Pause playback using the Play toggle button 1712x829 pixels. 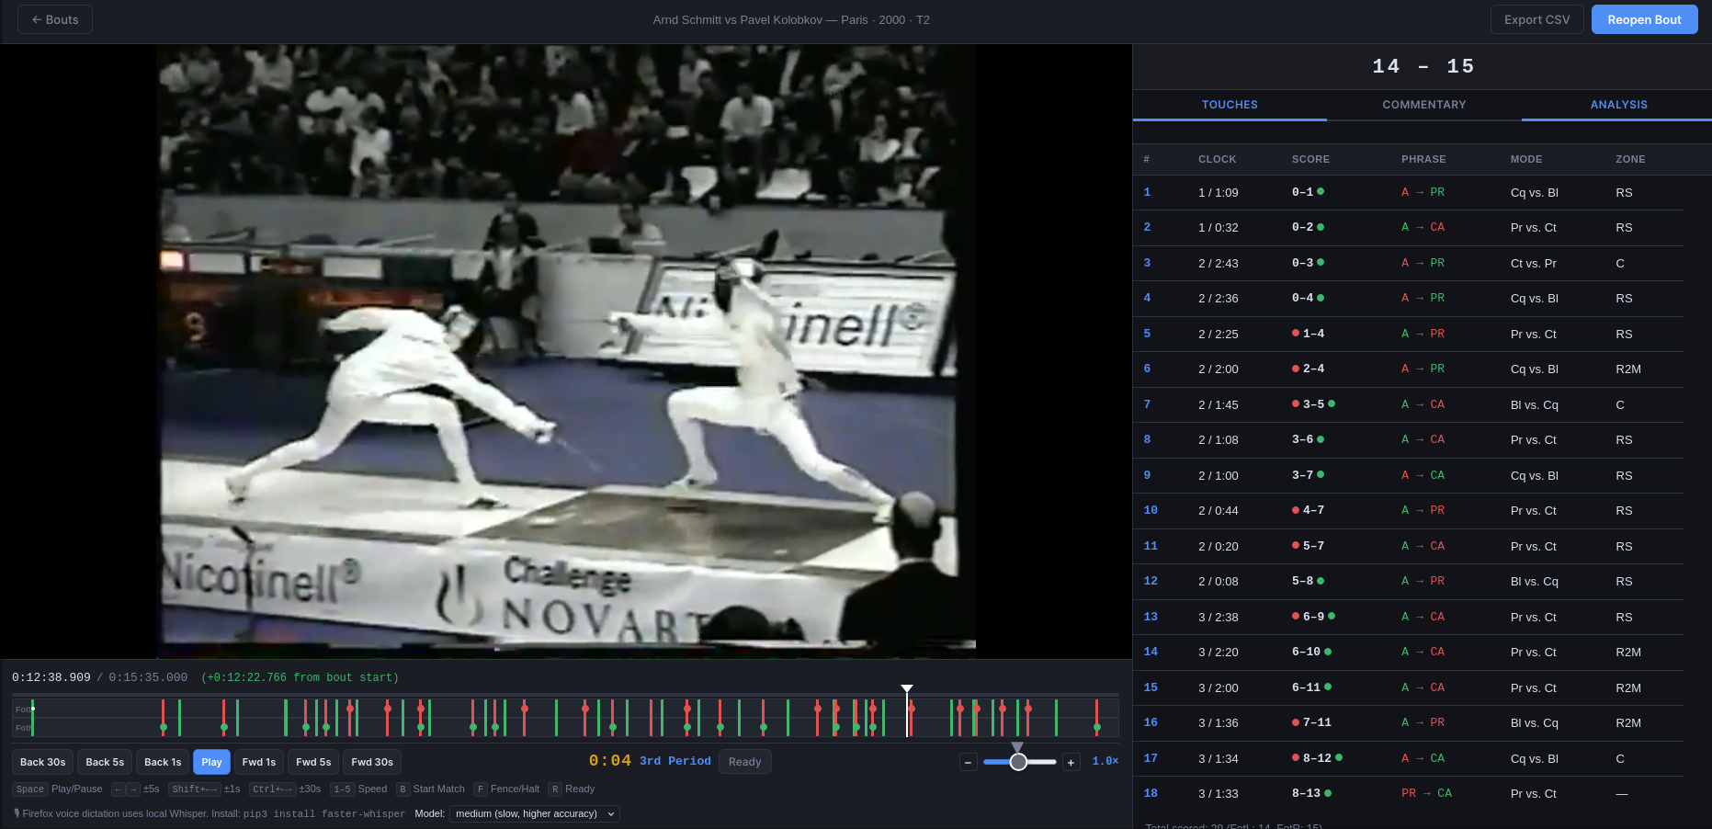211,762
